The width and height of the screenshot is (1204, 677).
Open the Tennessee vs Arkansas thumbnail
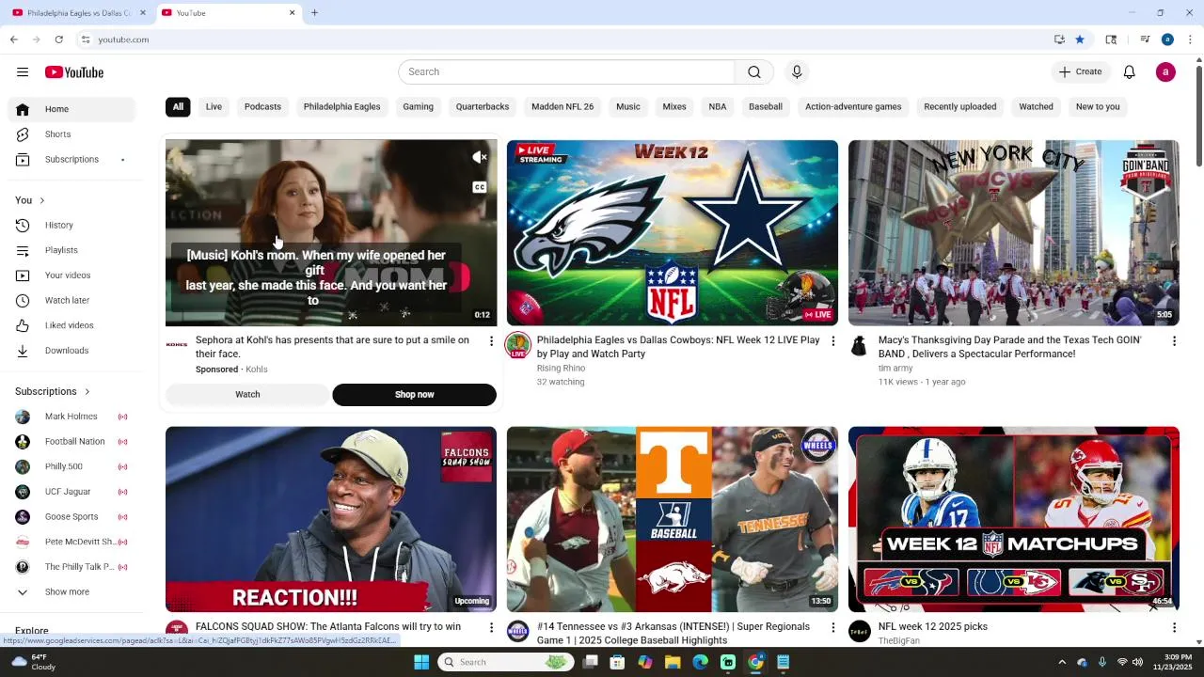point(673,519)
